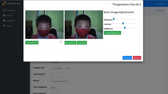
Task: Open the Administrator user menu top right
Action: 160,3
